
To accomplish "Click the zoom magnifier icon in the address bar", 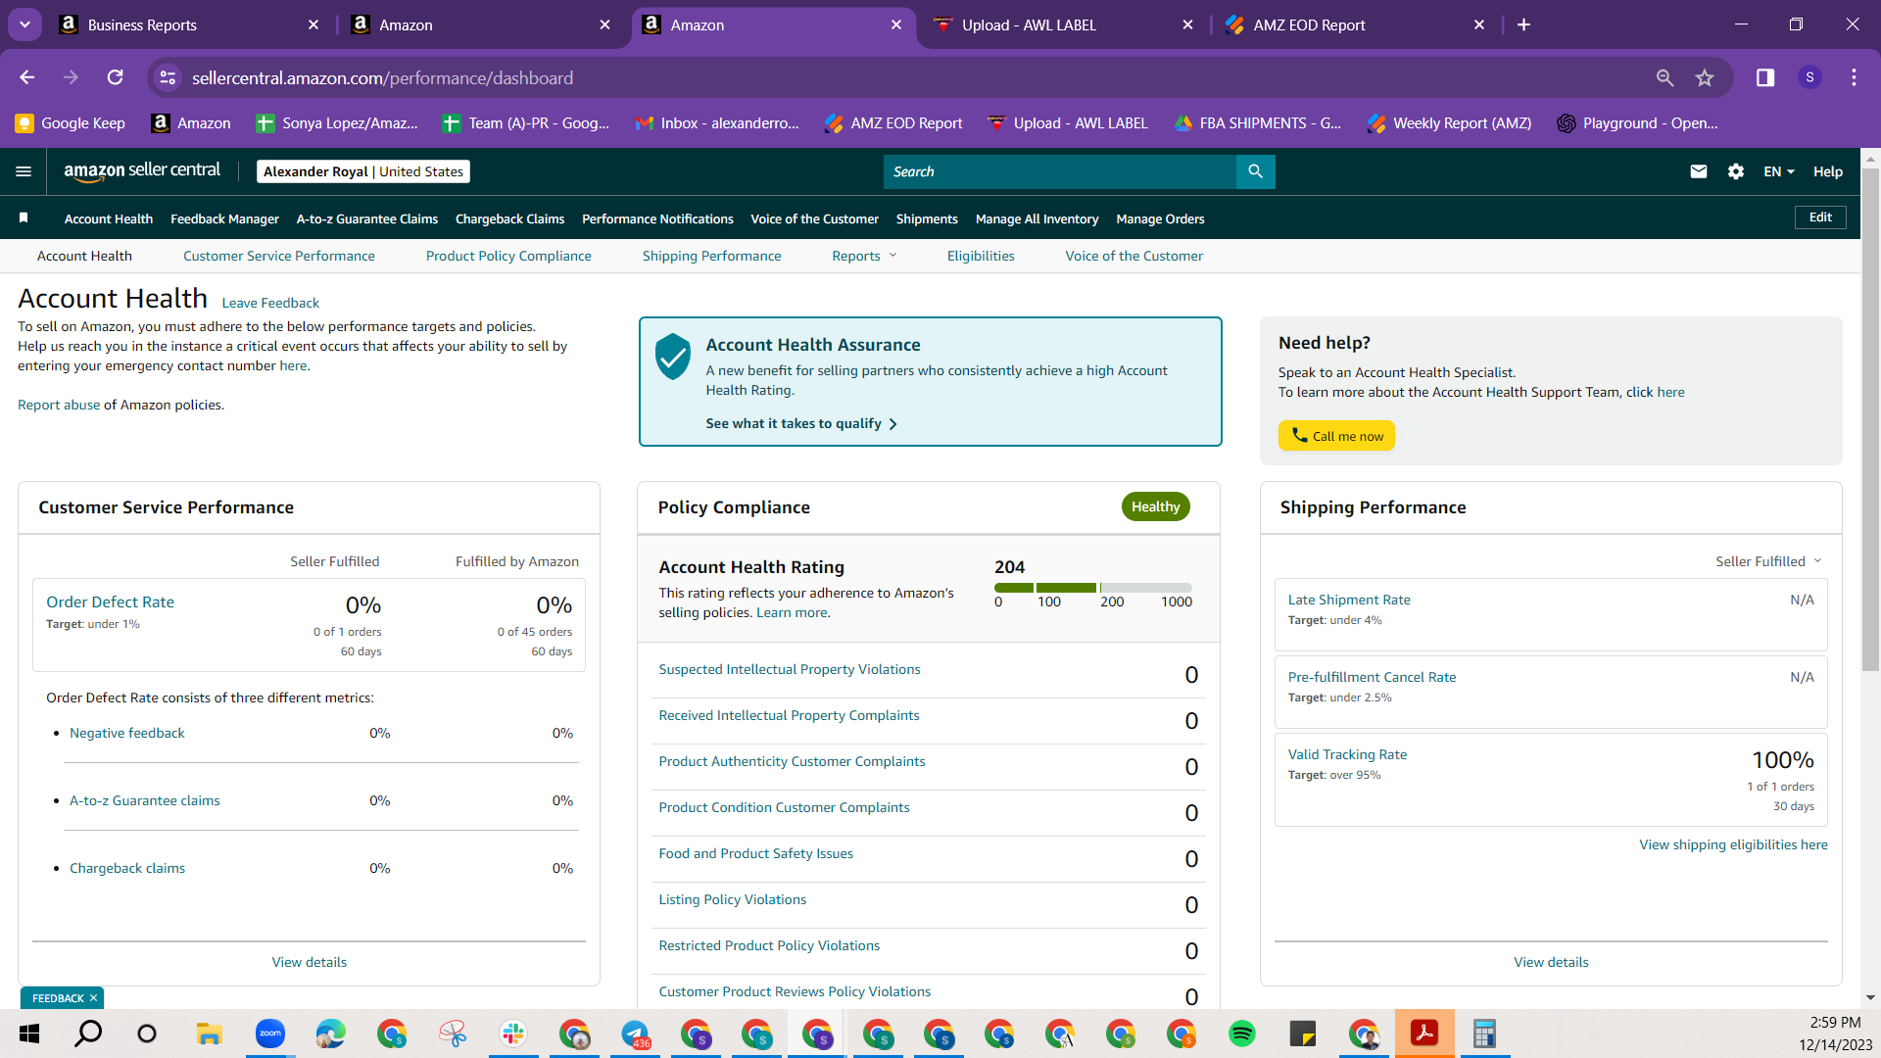I will pyautogui.click(x=1664, y=77).
